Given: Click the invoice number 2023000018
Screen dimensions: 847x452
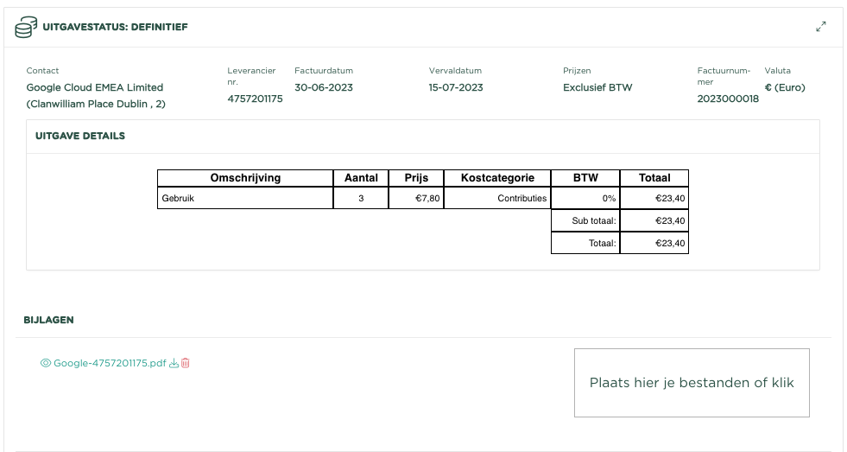Looking at the screenshot, I should [728, 99].
